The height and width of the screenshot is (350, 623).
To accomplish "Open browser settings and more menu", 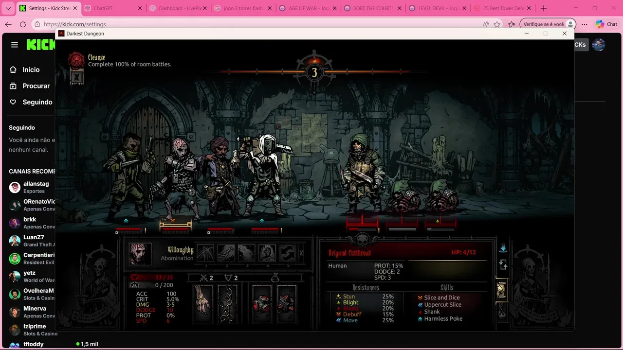I will point(585,24).
